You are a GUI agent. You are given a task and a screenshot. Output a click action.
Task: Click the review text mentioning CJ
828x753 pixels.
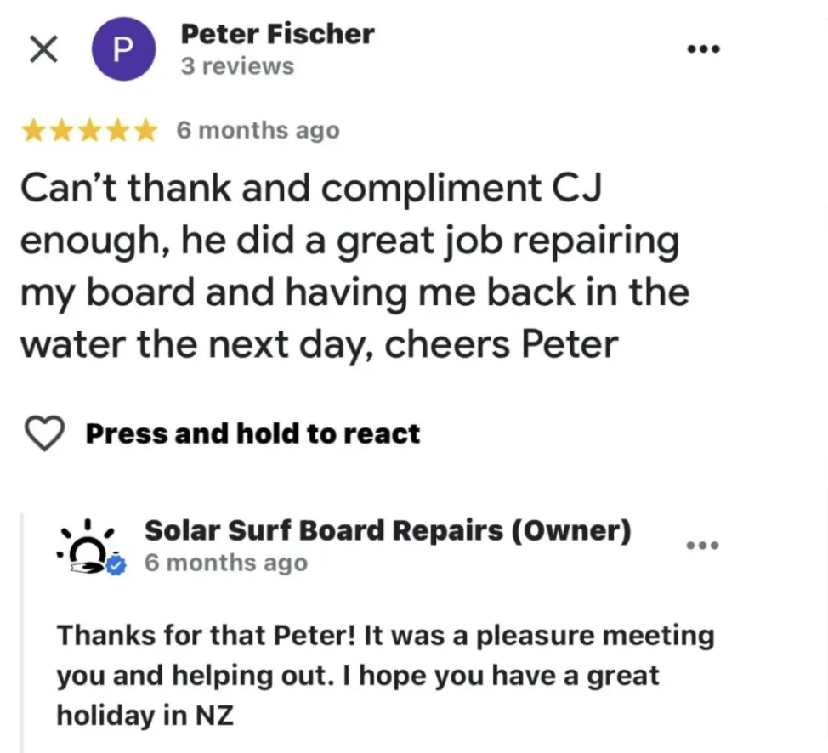coord(311,189)
